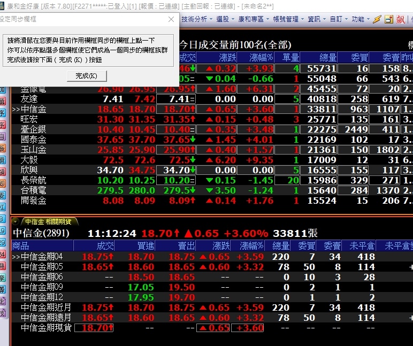Image resolution: width=413 pixels, height=346 pixels.
Task: Click the red 24 sidebar icon
Action: click(x=3, y=254)
